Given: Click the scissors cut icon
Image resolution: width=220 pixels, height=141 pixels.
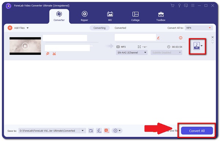Looking at the screenshot, I should pos(54,54).
